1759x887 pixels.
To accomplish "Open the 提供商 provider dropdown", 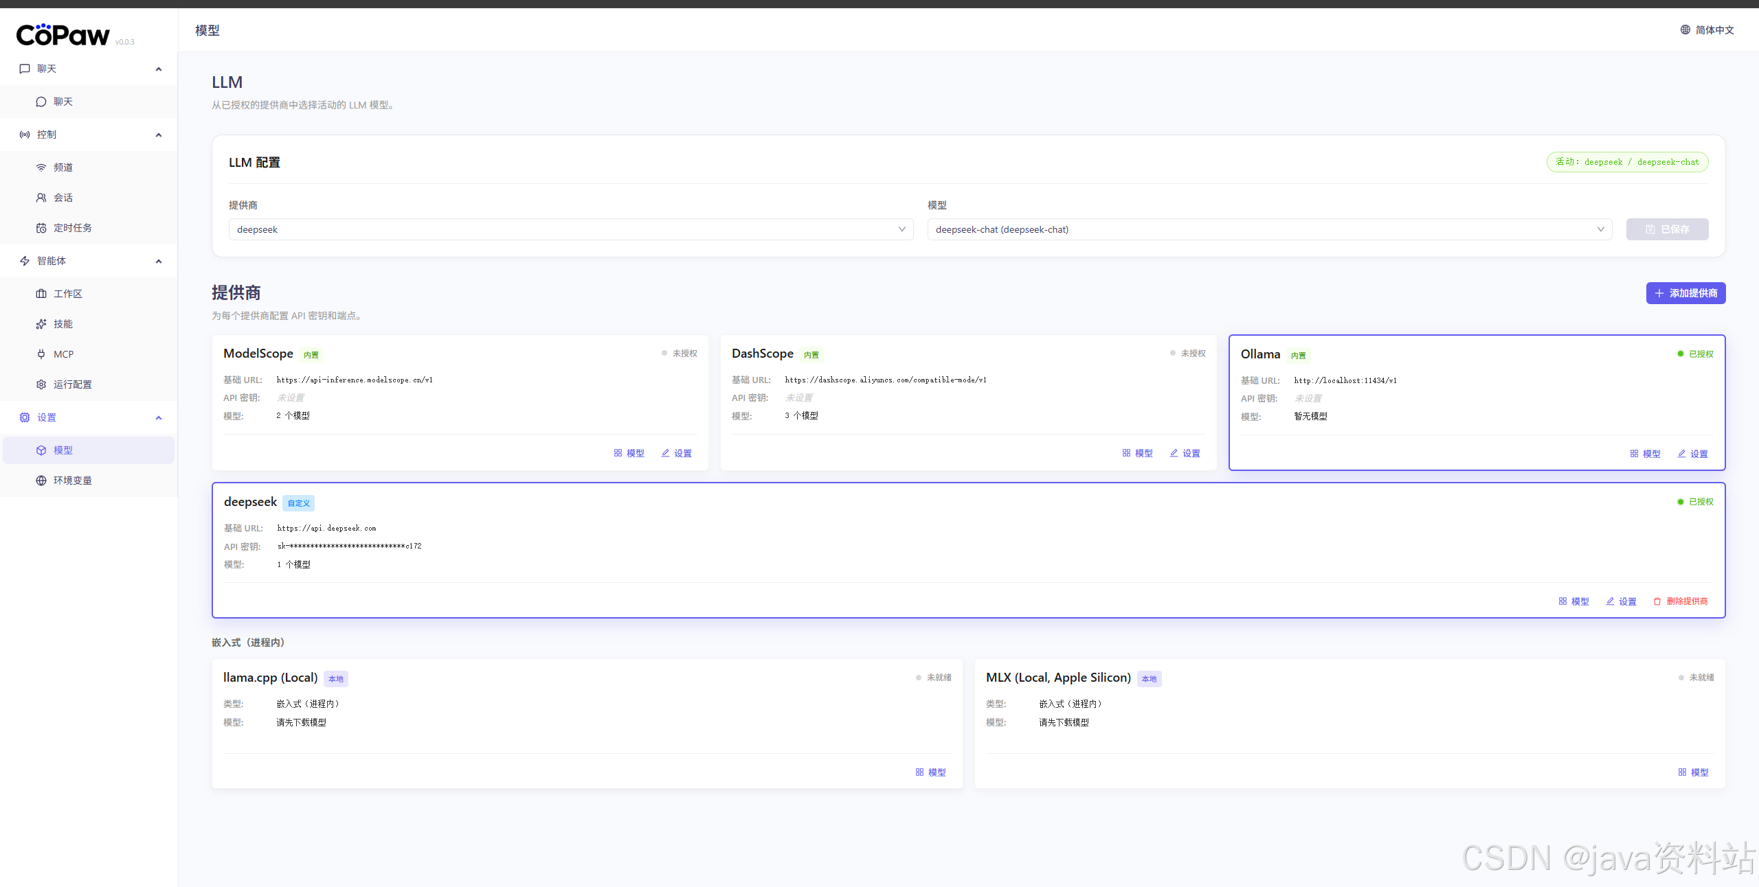I will [x=570, y=229].
